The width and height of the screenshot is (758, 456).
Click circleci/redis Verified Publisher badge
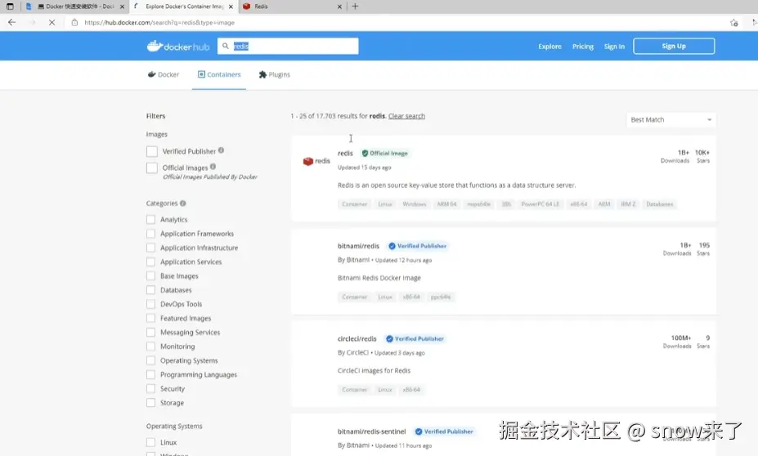[x=415, y=338]
